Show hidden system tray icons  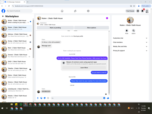(x=136, y=108)
